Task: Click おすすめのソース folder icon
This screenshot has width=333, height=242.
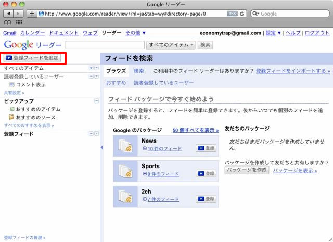Action: [11, 117]
